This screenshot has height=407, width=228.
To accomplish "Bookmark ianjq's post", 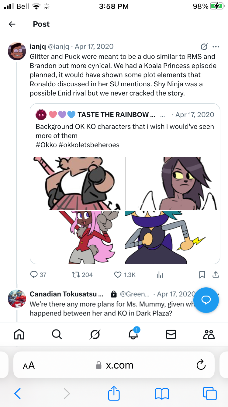I will (x=202, y=275).
